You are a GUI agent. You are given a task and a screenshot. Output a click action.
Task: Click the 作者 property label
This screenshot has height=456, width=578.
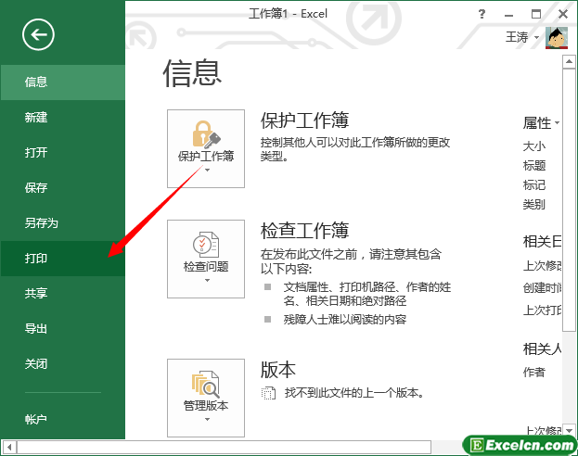tap(533, 373)
